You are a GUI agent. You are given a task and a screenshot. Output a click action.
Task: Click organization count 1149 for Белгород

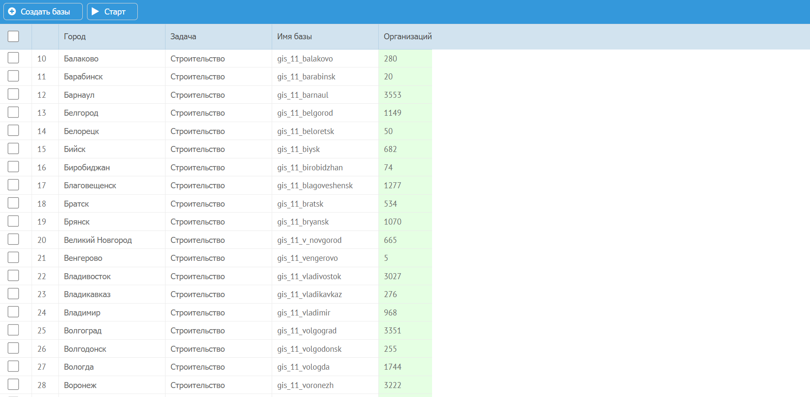pos(392,113)
